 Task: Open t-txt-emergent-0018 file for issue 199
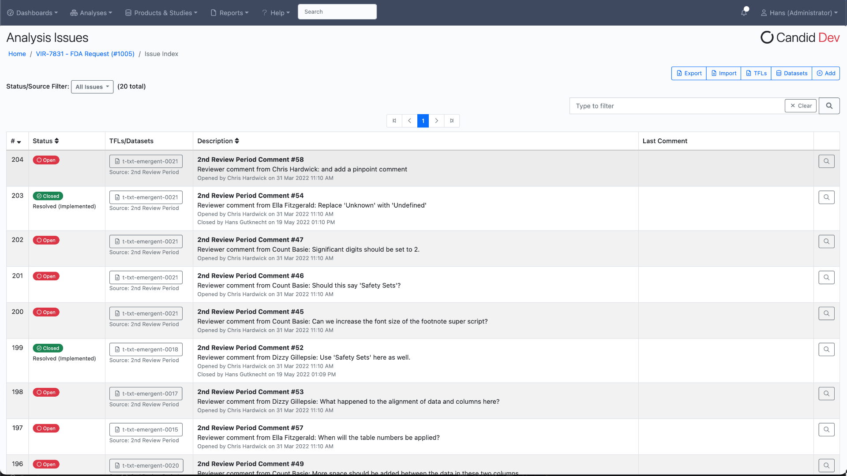pyautogui.click(x=146, y=350)
